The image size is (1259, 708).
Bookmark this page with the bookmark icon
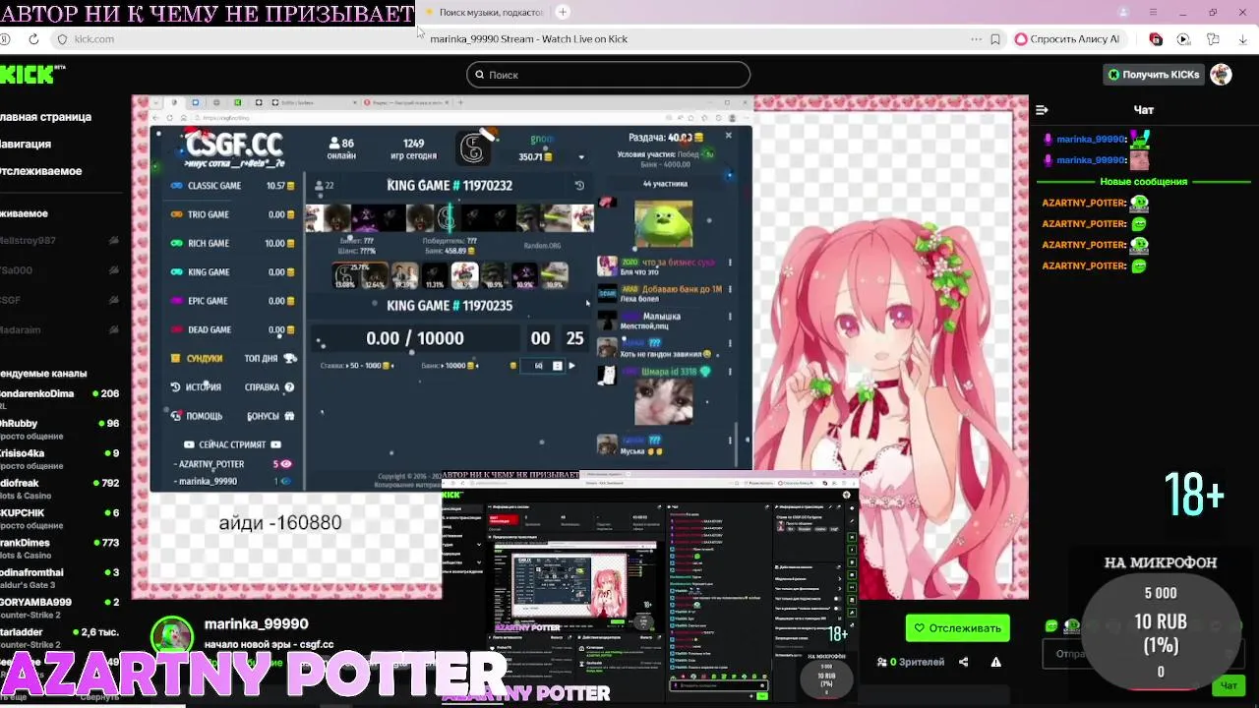(995, 39)
